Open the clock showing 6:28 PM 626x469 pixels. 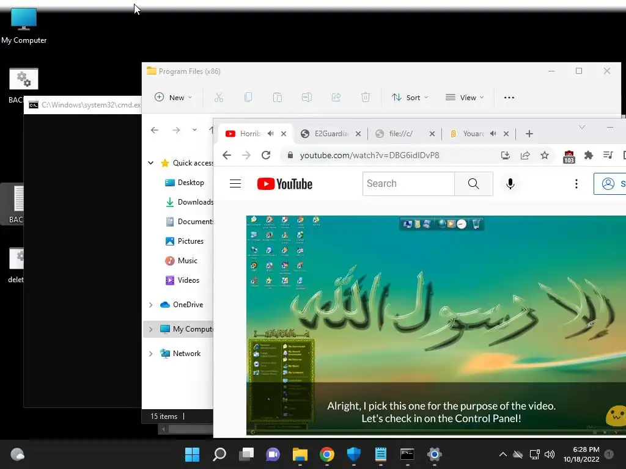coord(581,454)
